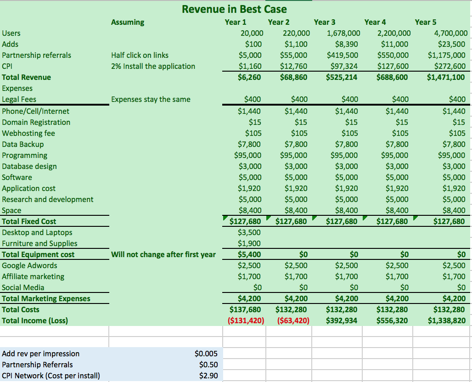This screenshot has width=472, height=382.
Task: Click Desktop and Laptops value $3,500
Action: (249, 232)
